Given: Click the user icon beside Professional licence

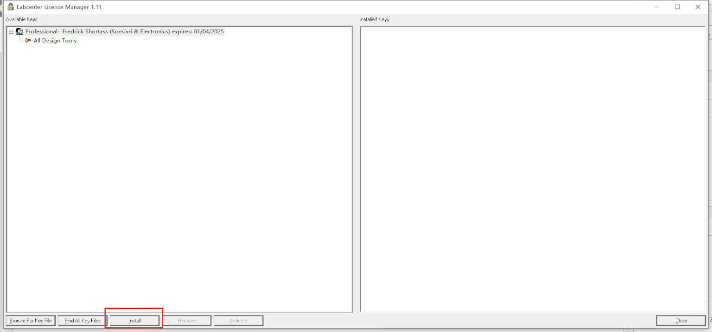Looking at the screenshot, I should tap(19, 31).
